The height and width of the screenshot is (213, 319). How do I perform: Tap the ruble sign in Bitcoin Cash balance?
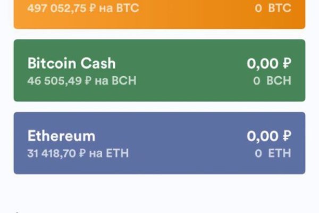click(287, 64)
